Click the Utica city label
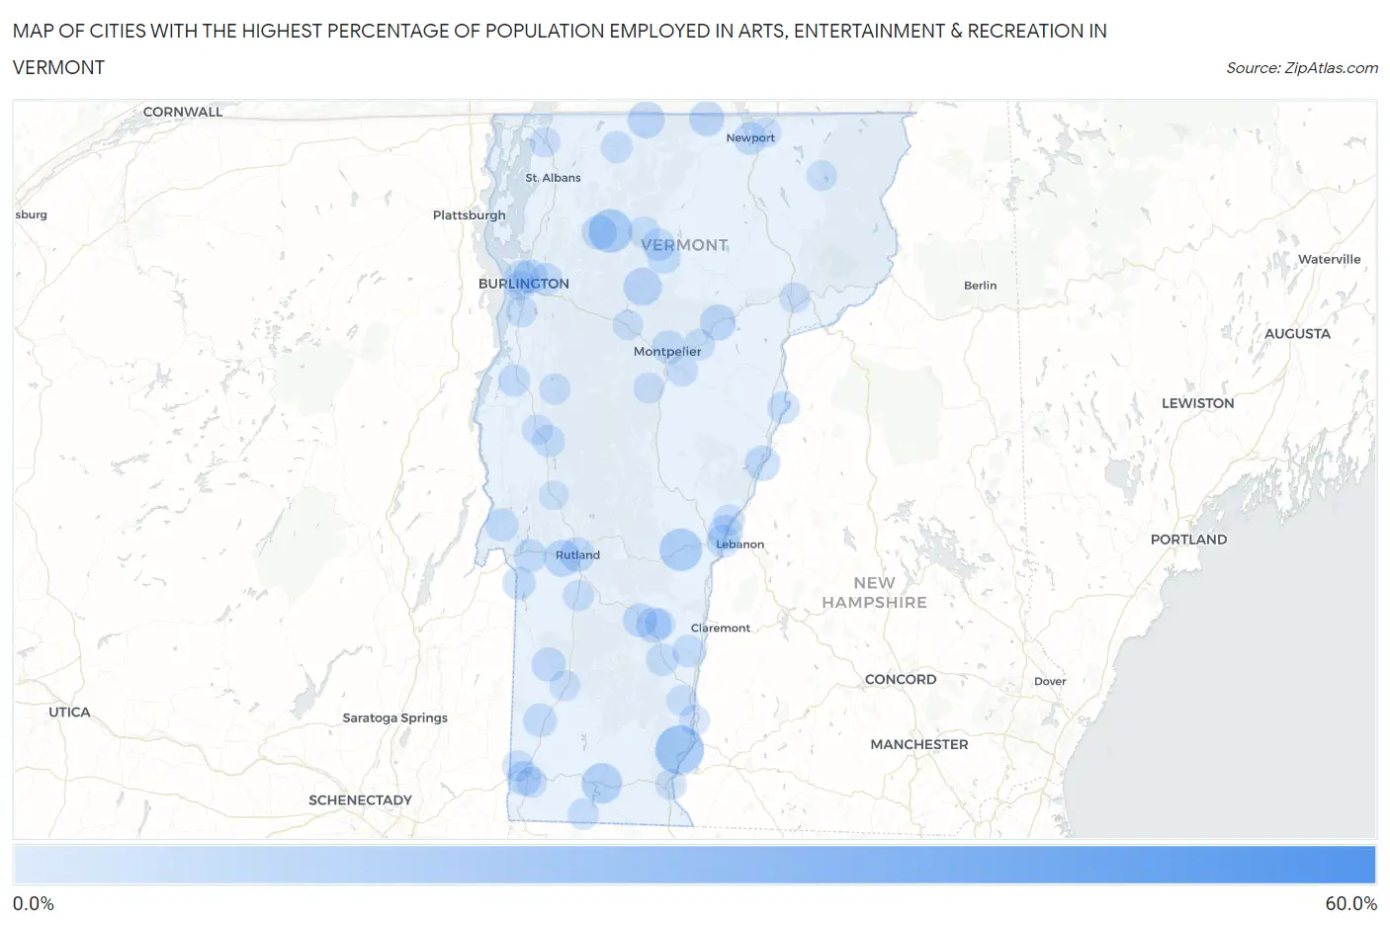The width and height of the screenshot is (1390, 926). click(x=69, y=713)
